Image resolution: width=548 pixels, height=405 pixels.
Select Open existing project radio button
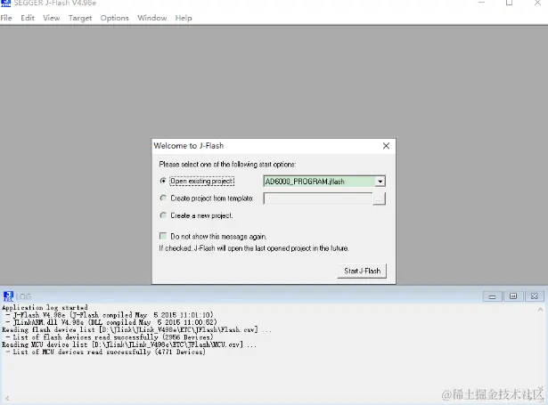pyautogui.click(x=163, y=181)
